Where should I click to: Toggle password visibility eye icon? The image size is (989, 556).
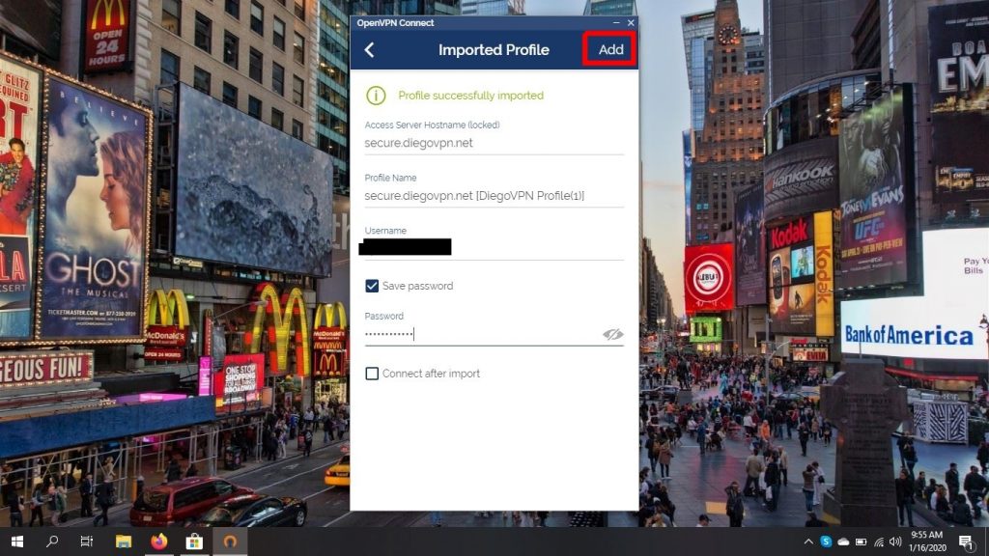point(612,334)
